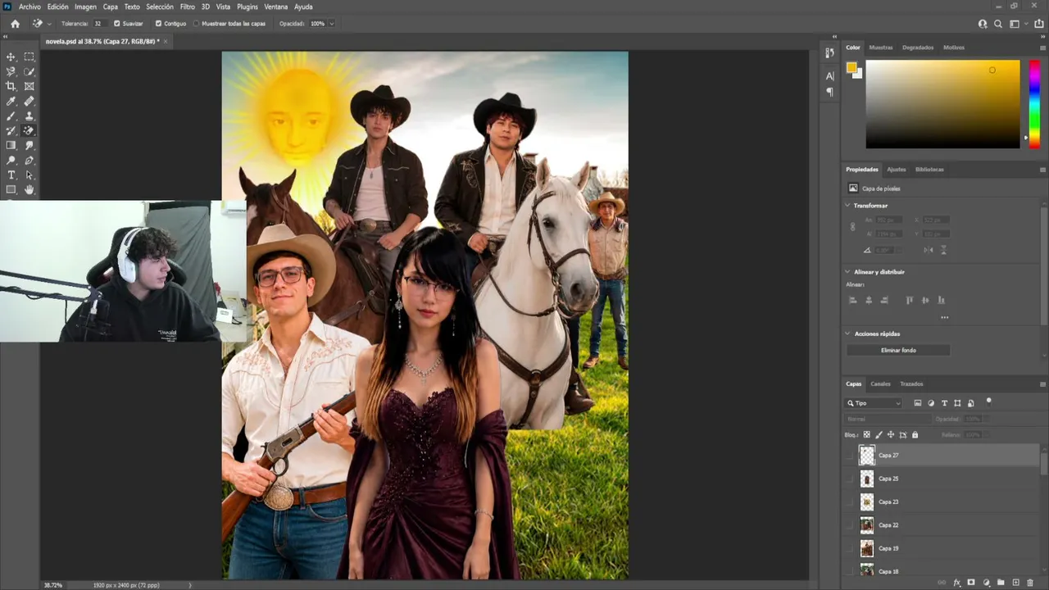
Task: Open the workspace switcher dropdown arrow
Action: point(1024,24)
